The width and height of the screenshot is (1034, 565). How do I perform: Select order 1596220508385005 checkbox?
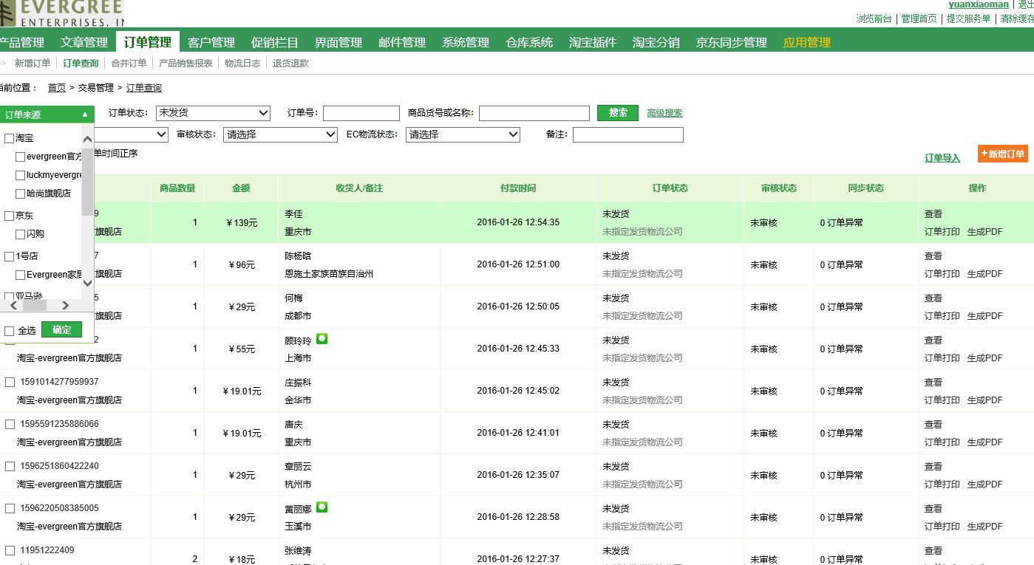tap(10, 508)
